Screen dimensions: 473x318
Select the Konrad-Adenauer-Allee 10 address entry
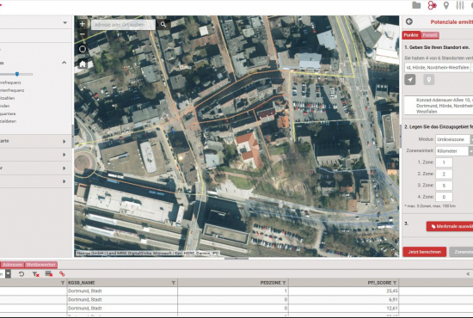439,106
